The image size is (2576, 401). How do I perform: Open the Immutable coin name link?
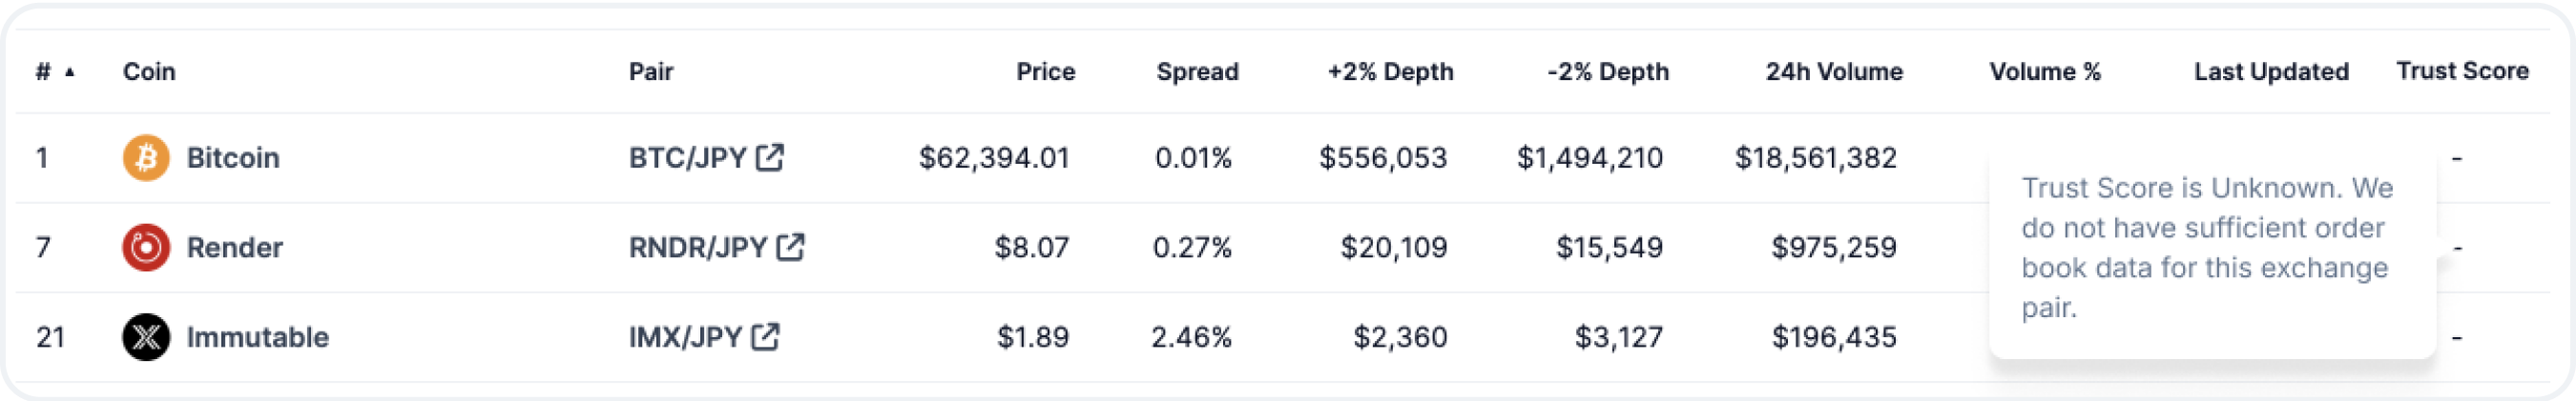(x=258, y=337)
